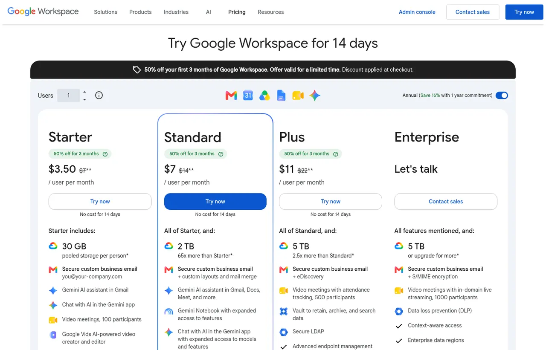Click the Gemini star beside 'Gemini AI assistant in Gmail'

coord(53,290)
